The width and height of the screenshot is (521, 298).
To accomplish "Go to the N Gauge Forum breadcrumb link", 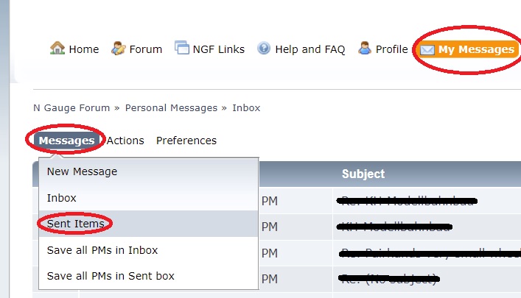I will pyautogui.click(x=71, y=108).
